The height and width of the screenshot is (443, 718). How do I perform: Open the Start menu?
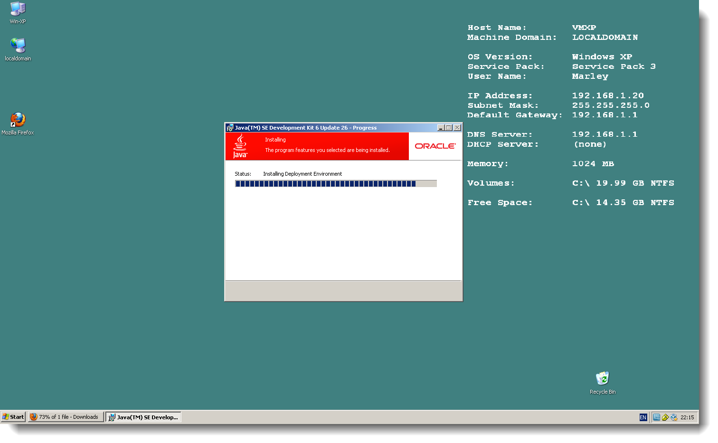[x=13, y=416]
